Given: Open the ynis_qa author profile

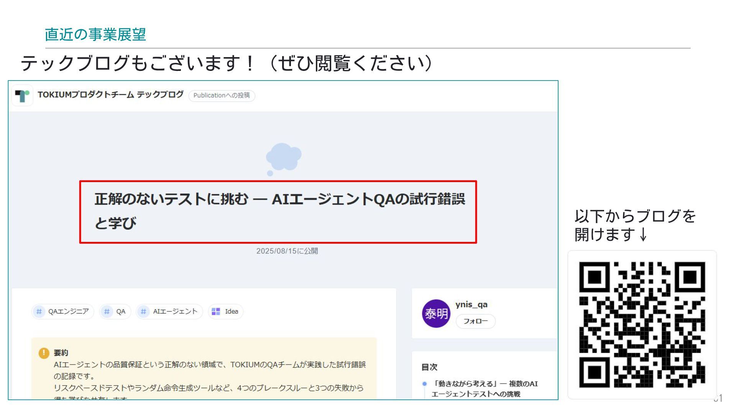Looking at the screenshot, I should [x=472, y=305].
